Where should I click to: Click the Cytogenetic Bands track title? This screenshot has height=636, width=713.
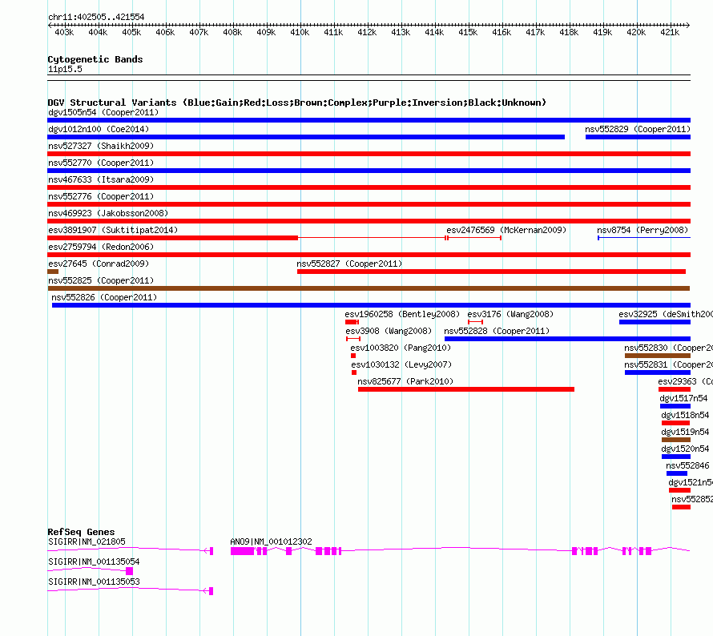[x=95, y=59]
